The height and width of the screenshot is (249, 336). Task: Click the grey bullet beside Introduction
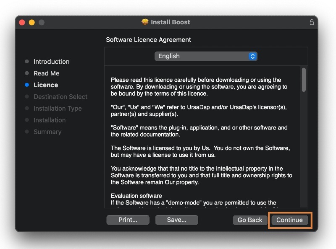27,62
